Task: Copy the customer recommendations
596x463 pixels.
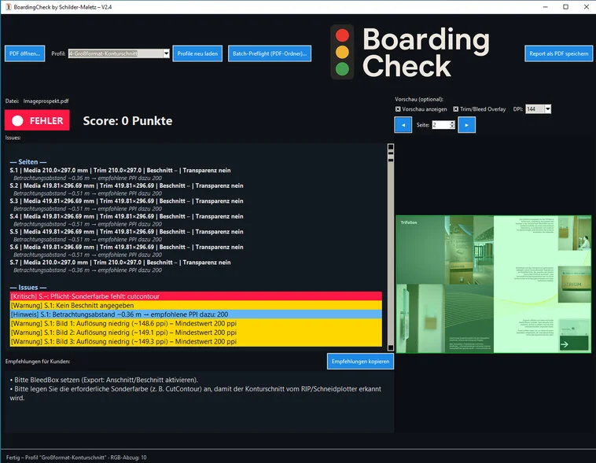Action: 360,361
